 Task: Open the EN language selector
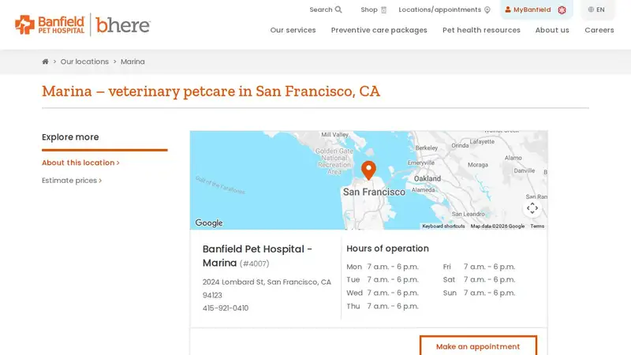(596, 9)
